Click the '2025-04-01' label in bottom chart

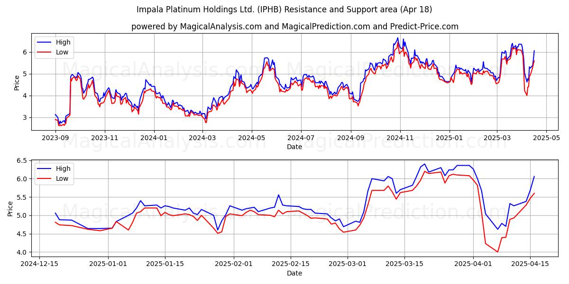pos(473,265)
